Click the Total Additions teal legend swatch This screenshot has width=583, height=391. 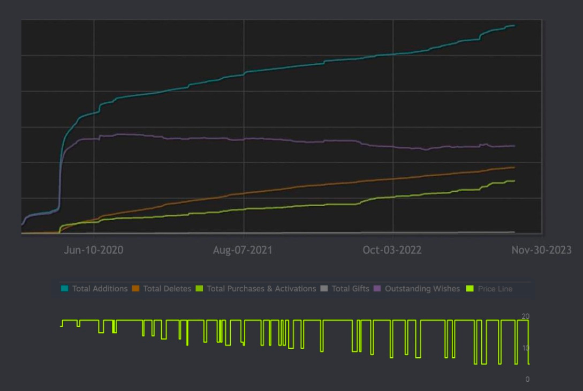(65, 289)
